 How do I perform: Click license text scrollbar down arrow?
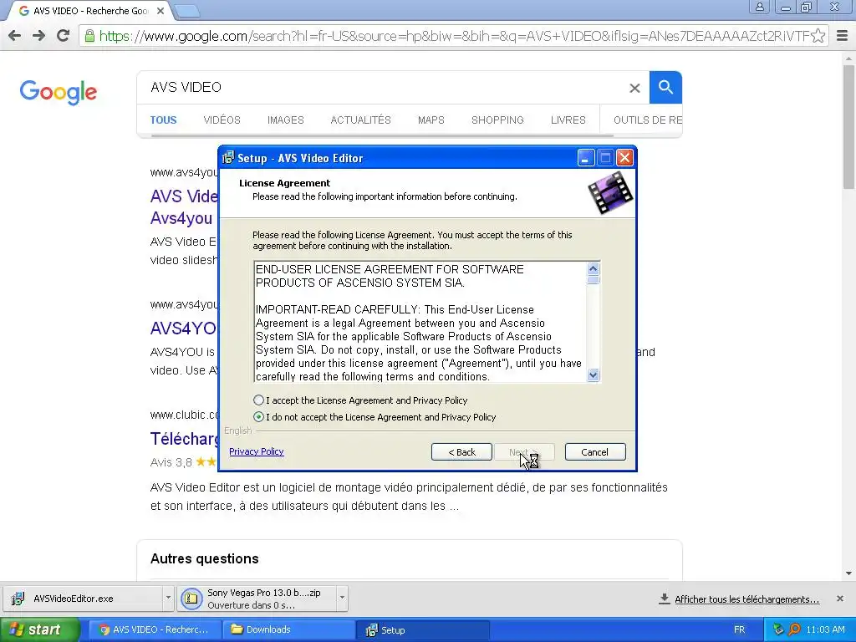[594, 374]
